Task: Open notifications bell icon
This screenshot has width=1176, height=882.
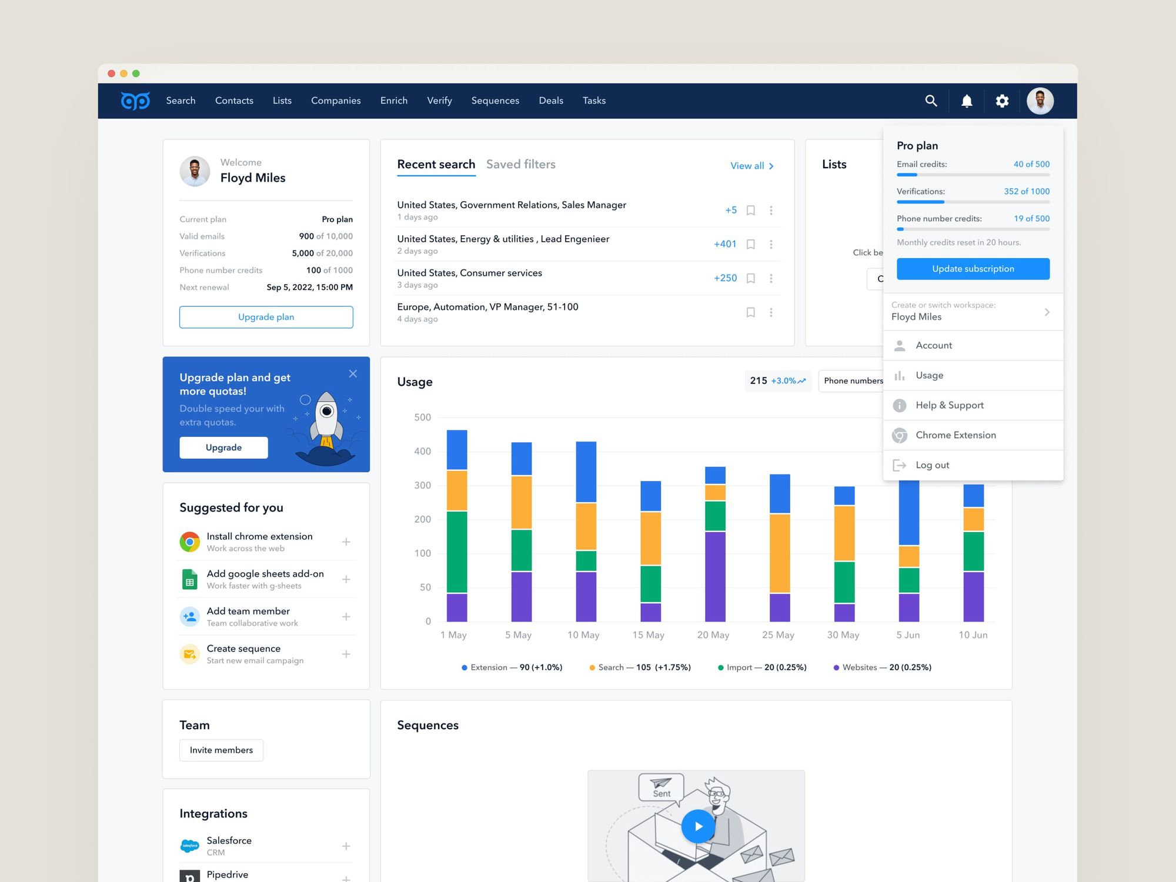Action: tap(967, 101)
